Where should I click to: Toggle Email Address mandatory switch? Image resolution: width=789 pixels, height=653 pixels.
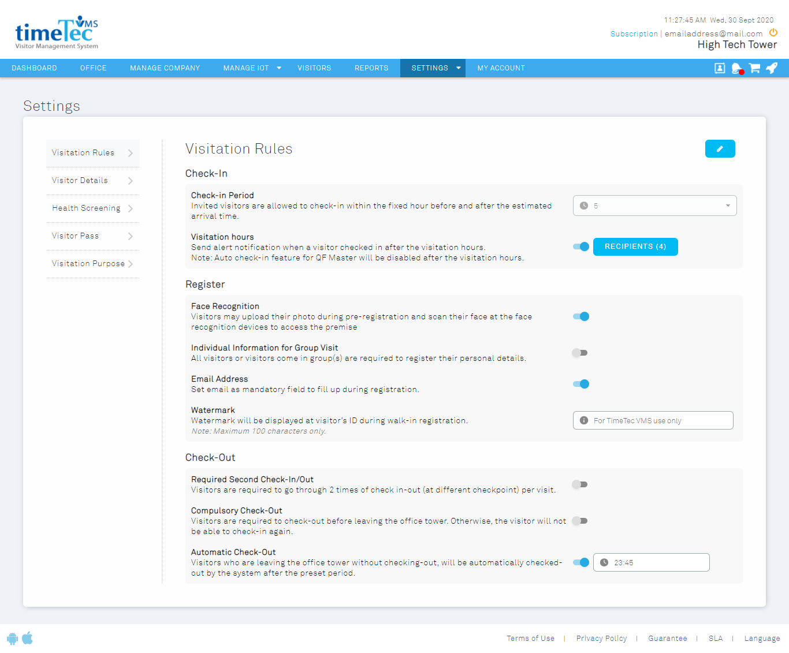[580, 384]
